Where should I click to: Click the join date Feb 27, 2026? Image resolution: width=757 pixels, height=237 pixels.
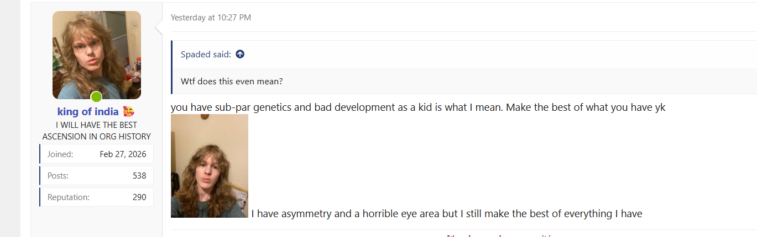(123, 154)
